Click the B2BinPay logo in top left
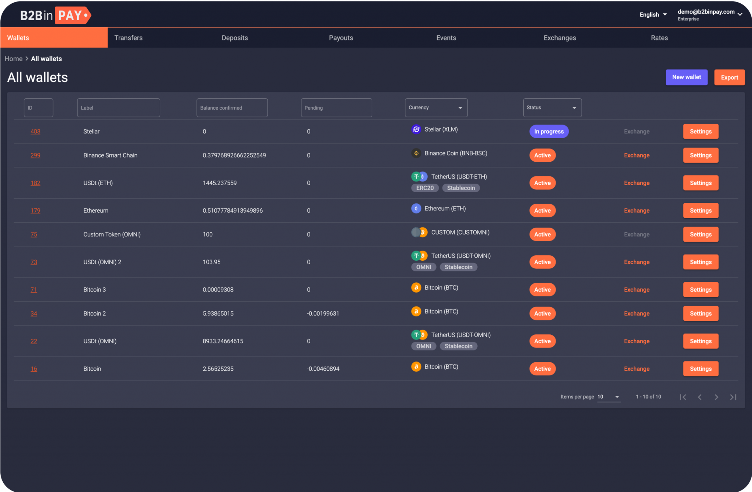The image size is (752, 492). 54,15
